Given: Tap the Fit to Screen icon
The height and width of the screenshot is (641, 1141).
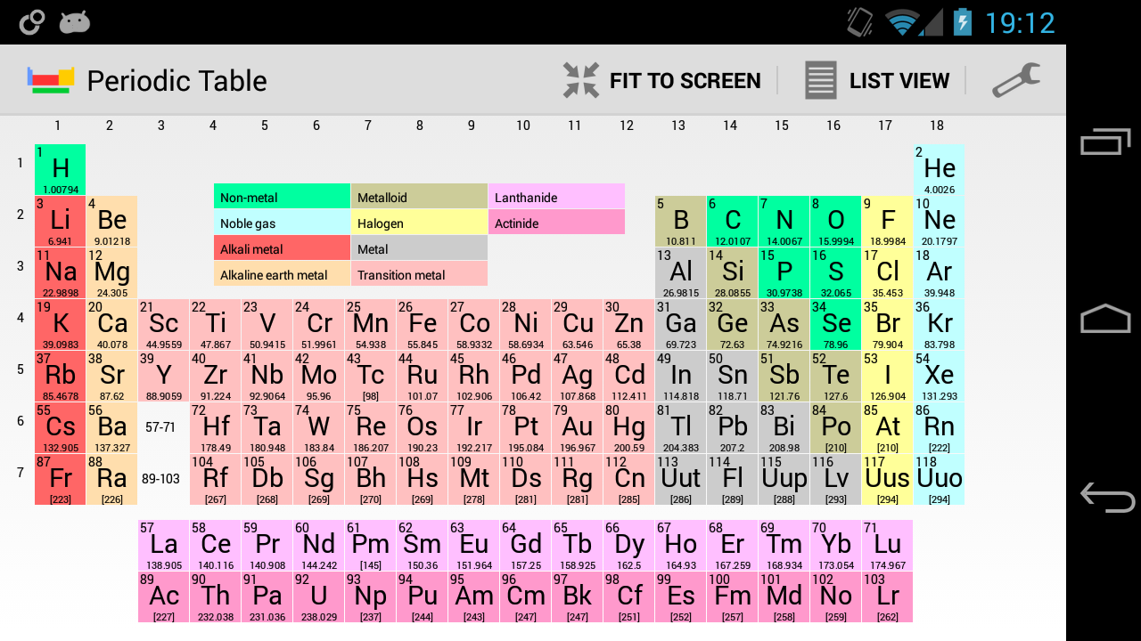Looking at the screenshot, I should click(x=580, y=80).
